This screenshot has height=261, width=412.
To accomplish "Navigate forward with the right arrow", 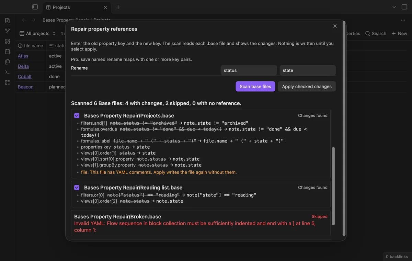I will (34, 20).
